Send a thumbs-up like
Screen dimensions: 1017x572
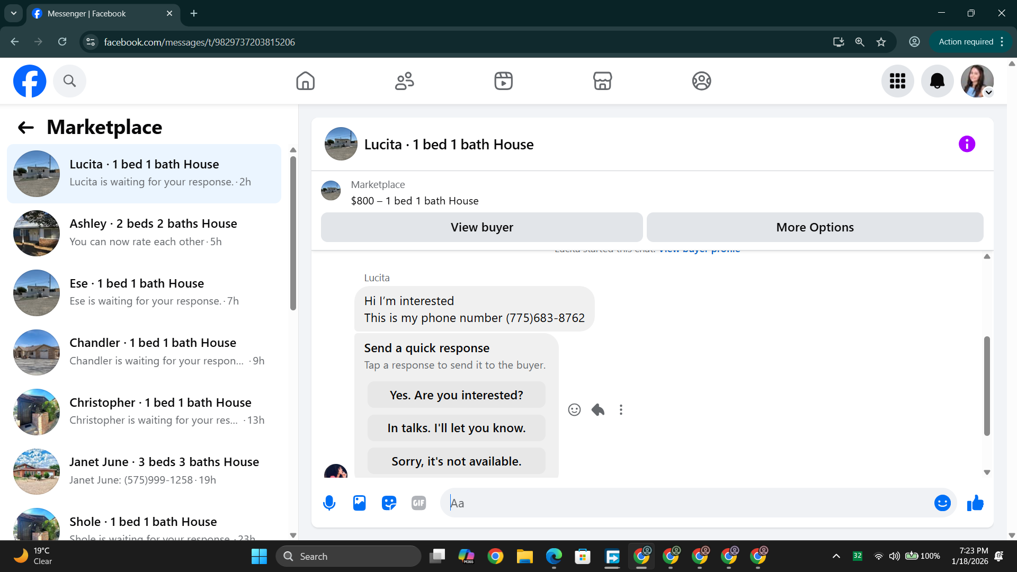[975, 503]
